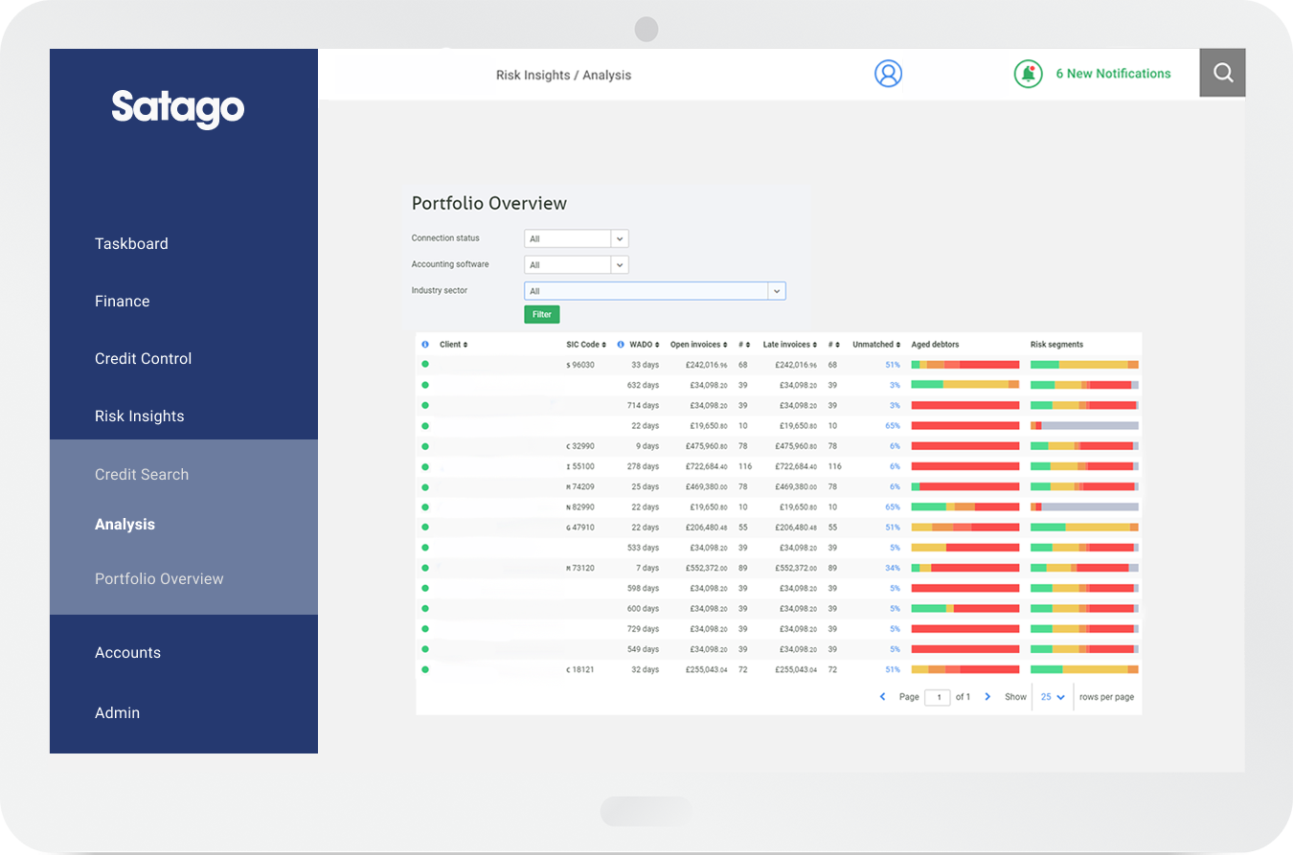Click the page number input field
The width and height of the screenshot is (1293, 855).
[x=938, y=697]
